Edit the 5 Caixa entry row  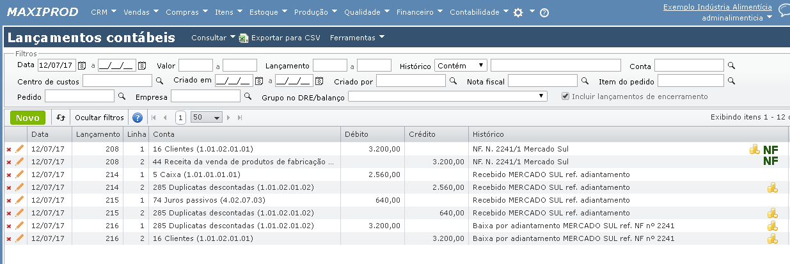pyautogui.click(x=20, y=174)
